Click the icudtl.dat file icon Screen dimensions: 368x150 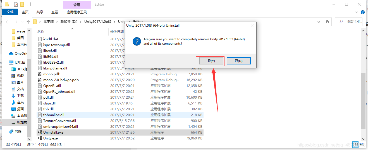pos(40,39)
